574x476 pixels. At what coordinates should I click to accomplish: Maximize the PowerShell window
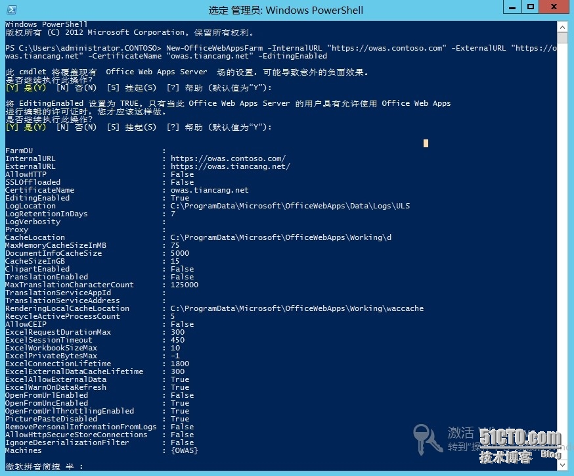pos(531,7)
